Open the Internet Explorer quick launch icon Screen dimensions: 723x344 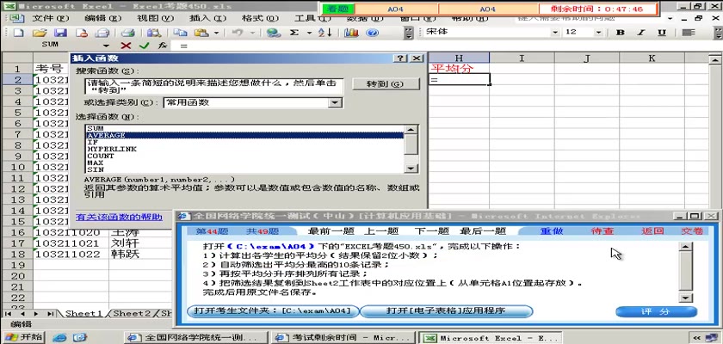(59, 338)
